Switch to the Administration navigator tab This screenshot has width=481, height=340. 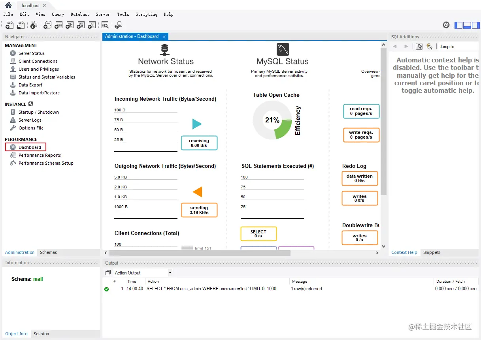tap(20, 252)
